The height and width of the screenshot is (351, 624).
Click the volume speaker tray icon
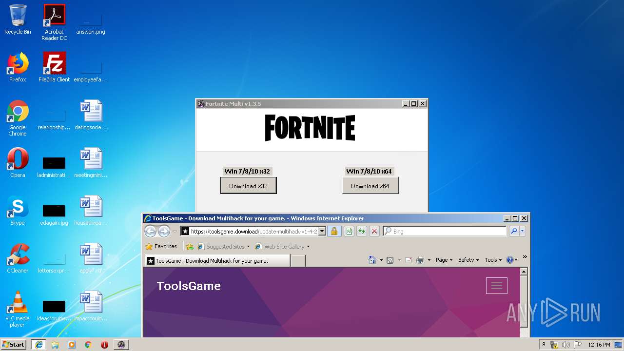pos(566,345)
